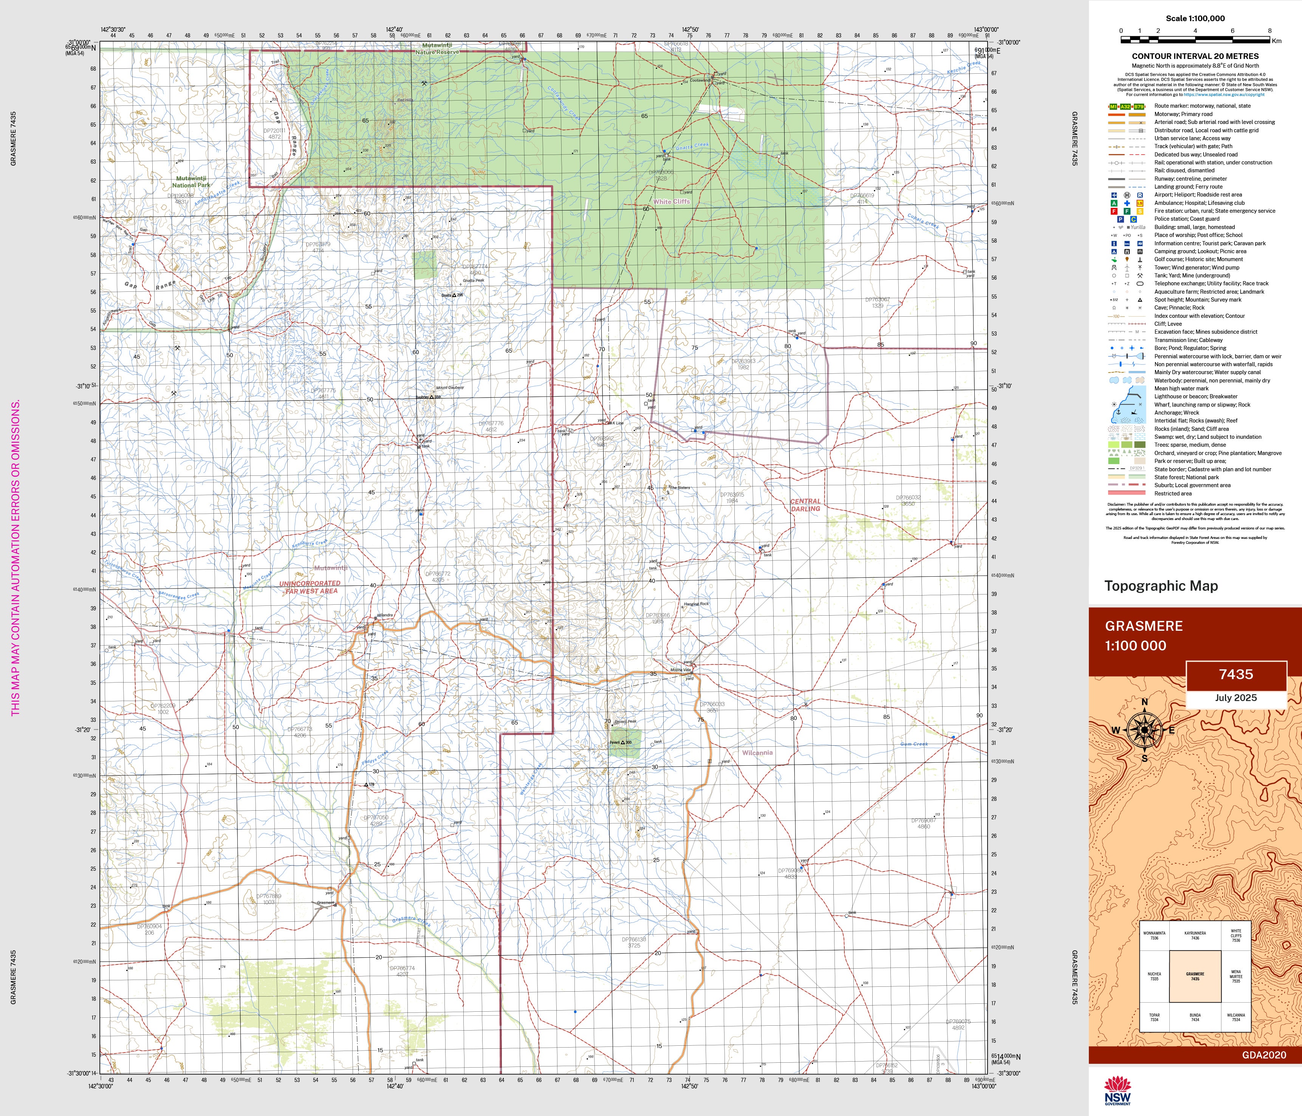Click the compass rose on the cover
This screenshot has height=1116, width=1302.
[1144, 730]
